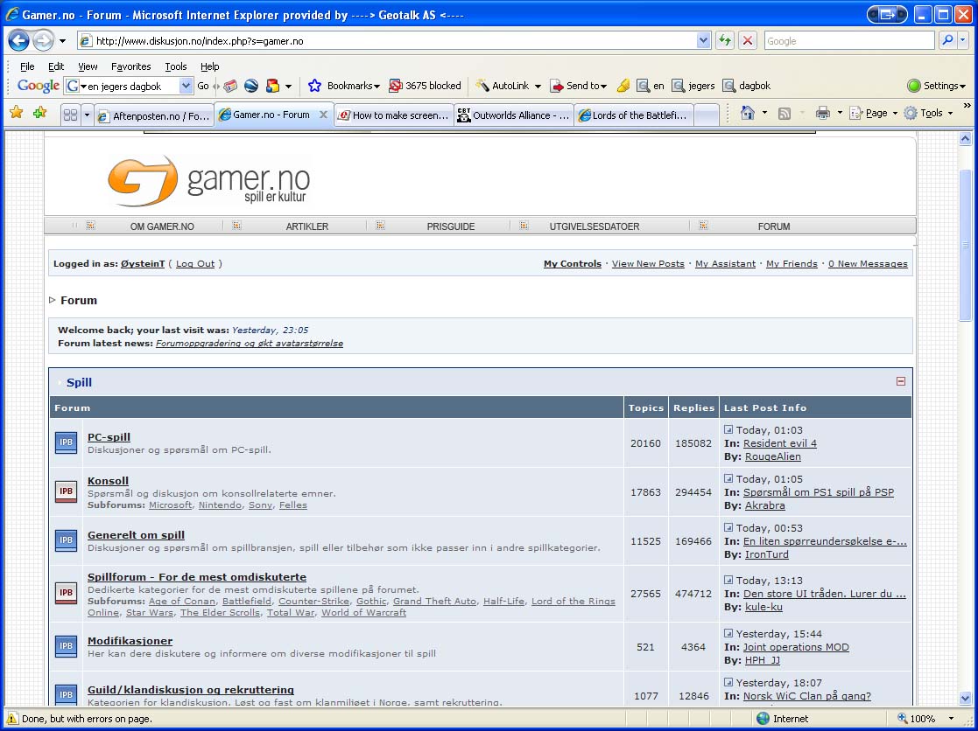The height and width of the screenshot is (731, 978).
Task: Click the last post icon in the PC-spill row
Action: click(x=728, y=429)
